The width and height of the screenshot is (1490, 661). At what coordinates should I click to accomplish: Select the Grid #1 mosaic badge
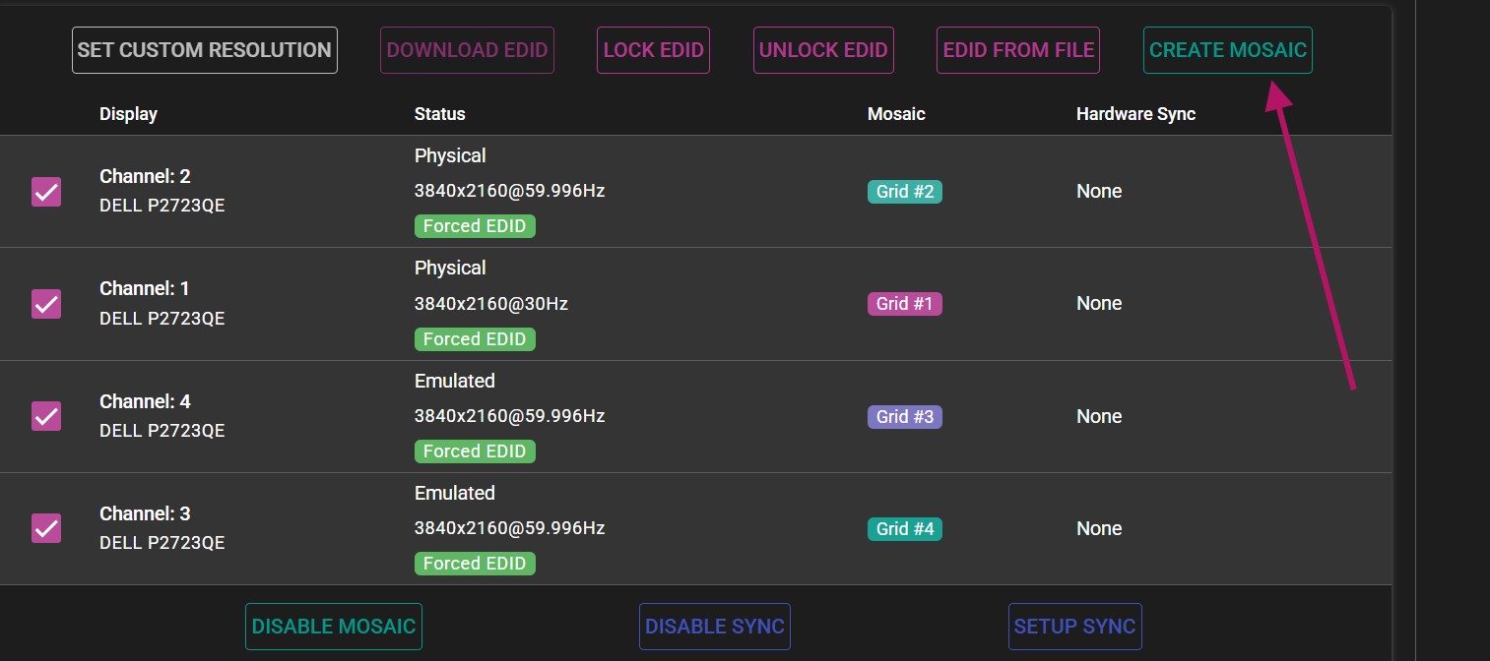904,304
